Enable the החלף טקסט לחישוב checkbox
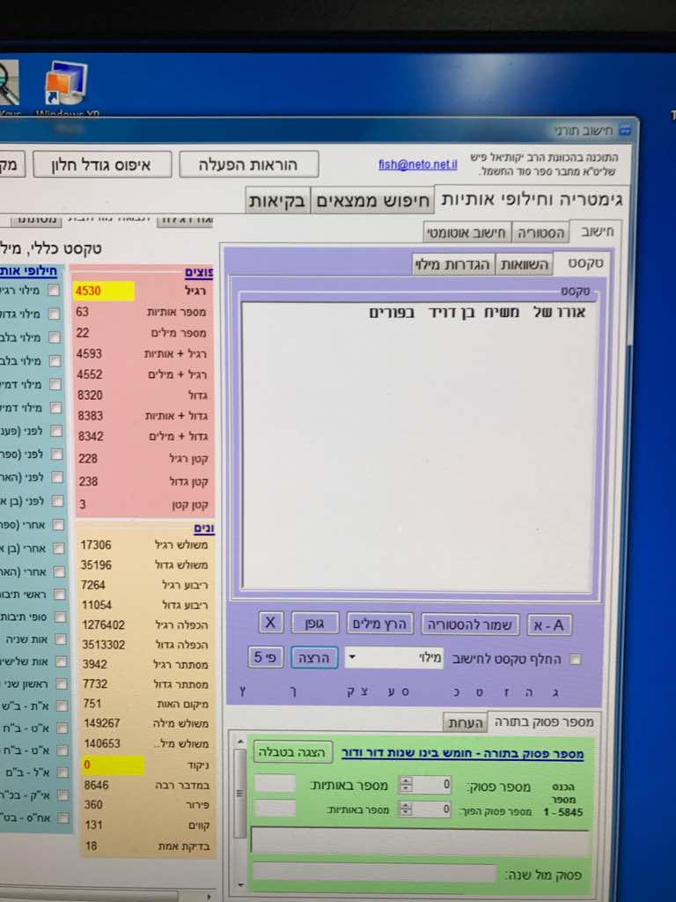This screenshot has height=902, width=676. pyautogui.click(x=576, y=659)
